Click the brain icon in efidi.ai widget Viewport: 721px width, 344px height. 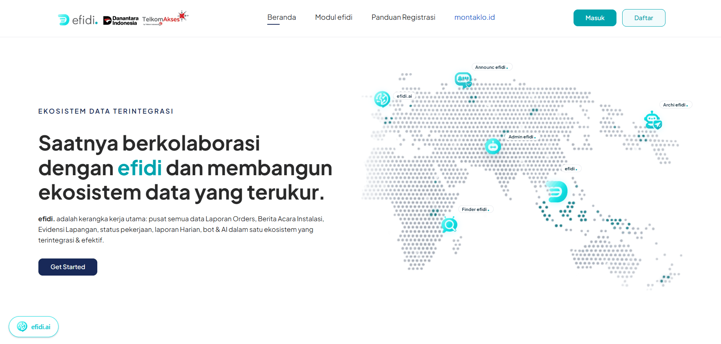click(x=22, y=327)
